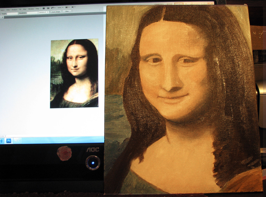Close the document tab

click(x=3, y=17)
